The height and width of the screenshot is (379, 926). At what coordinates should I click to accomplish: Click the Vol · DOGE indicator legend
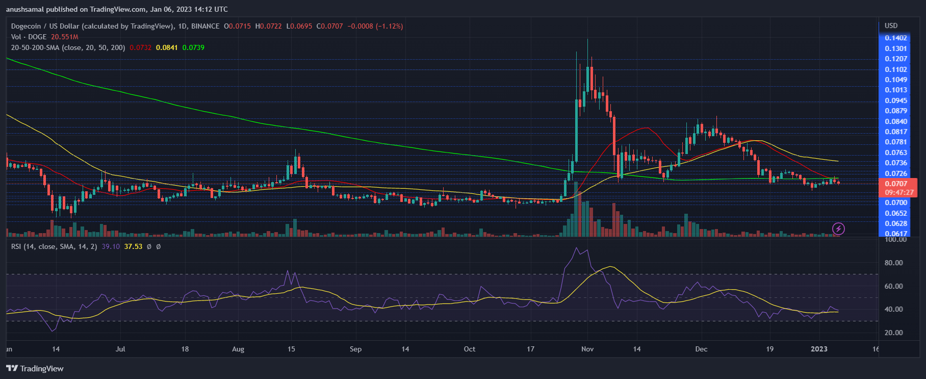[29, 37]
